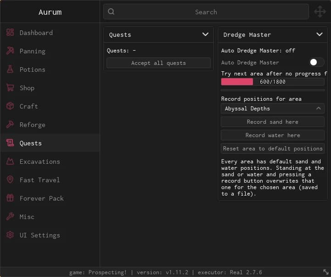Adjust the 600/1800 no-progress slider
This screenshot has width=331, height=277.
pos(273,82)
